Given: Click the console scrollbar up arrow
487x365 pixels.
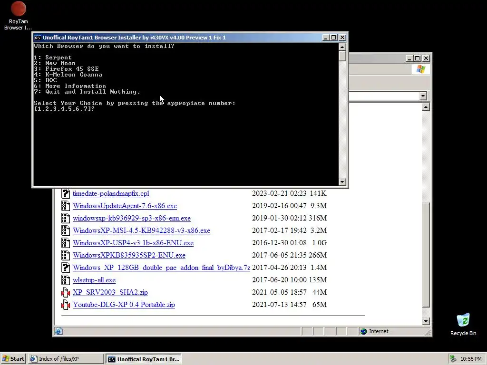Looking at the screenshot, I should (x=342, y=47).
